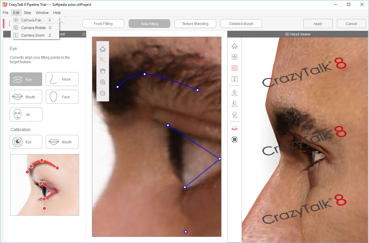369x243 pixels.
Task: Click the Apply button
Action: pyautogui.click(x=318, y=24)
